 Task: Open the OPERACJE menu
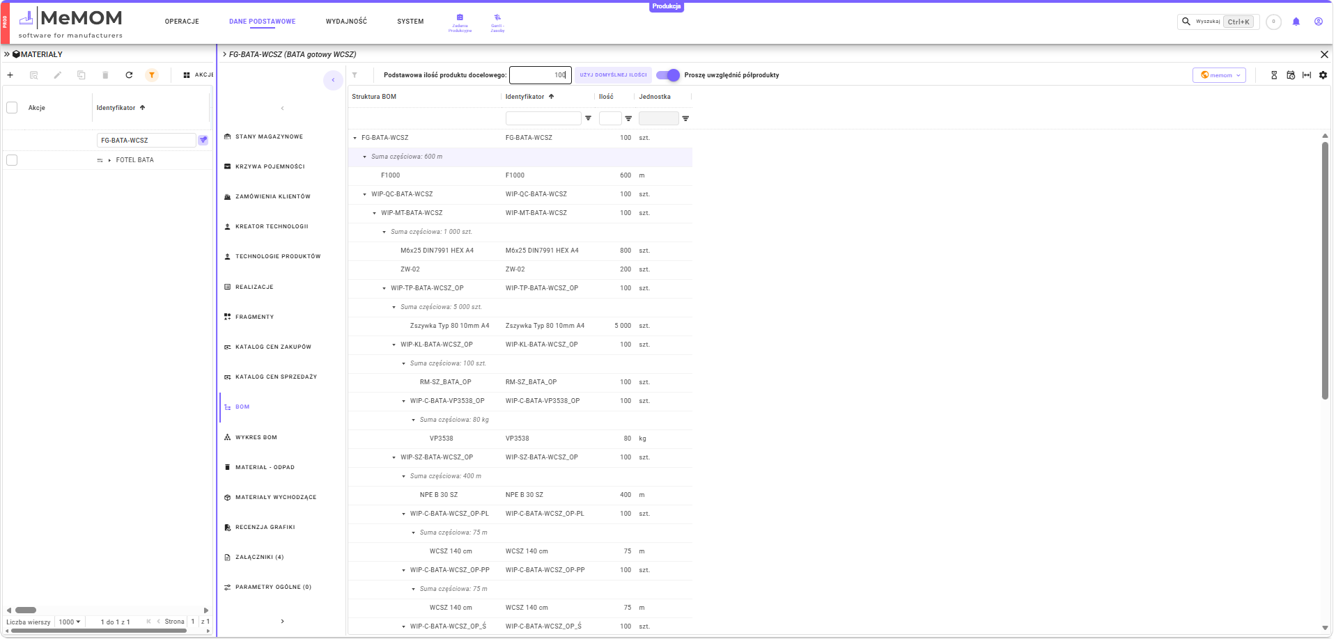click(182, 22)
